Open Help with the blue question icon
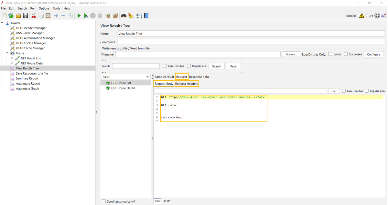The image size is (388, 205). click(146, 15)
